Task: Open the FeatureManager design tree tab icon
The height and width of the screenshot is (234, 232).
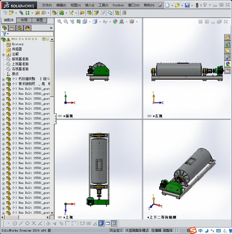Action: [x=4, y=28]
